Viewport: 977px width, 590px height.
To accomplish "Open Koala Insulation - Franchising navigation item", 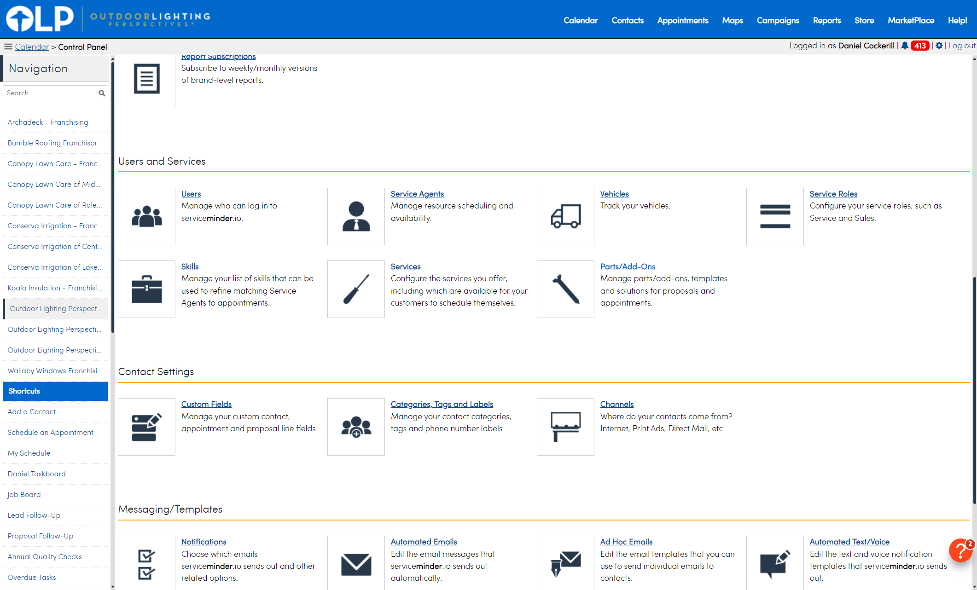I will (55, 288).
